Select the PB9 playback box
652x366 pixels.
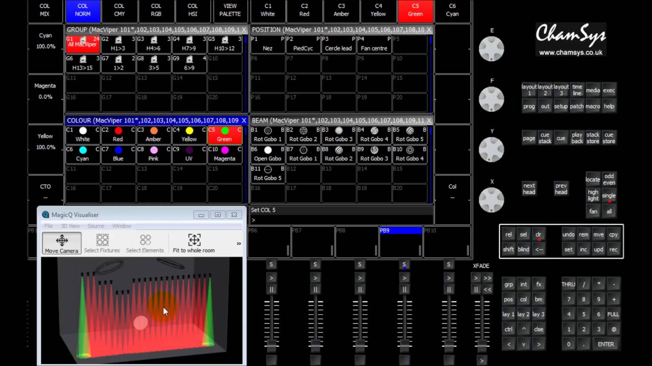pos(400,241)
